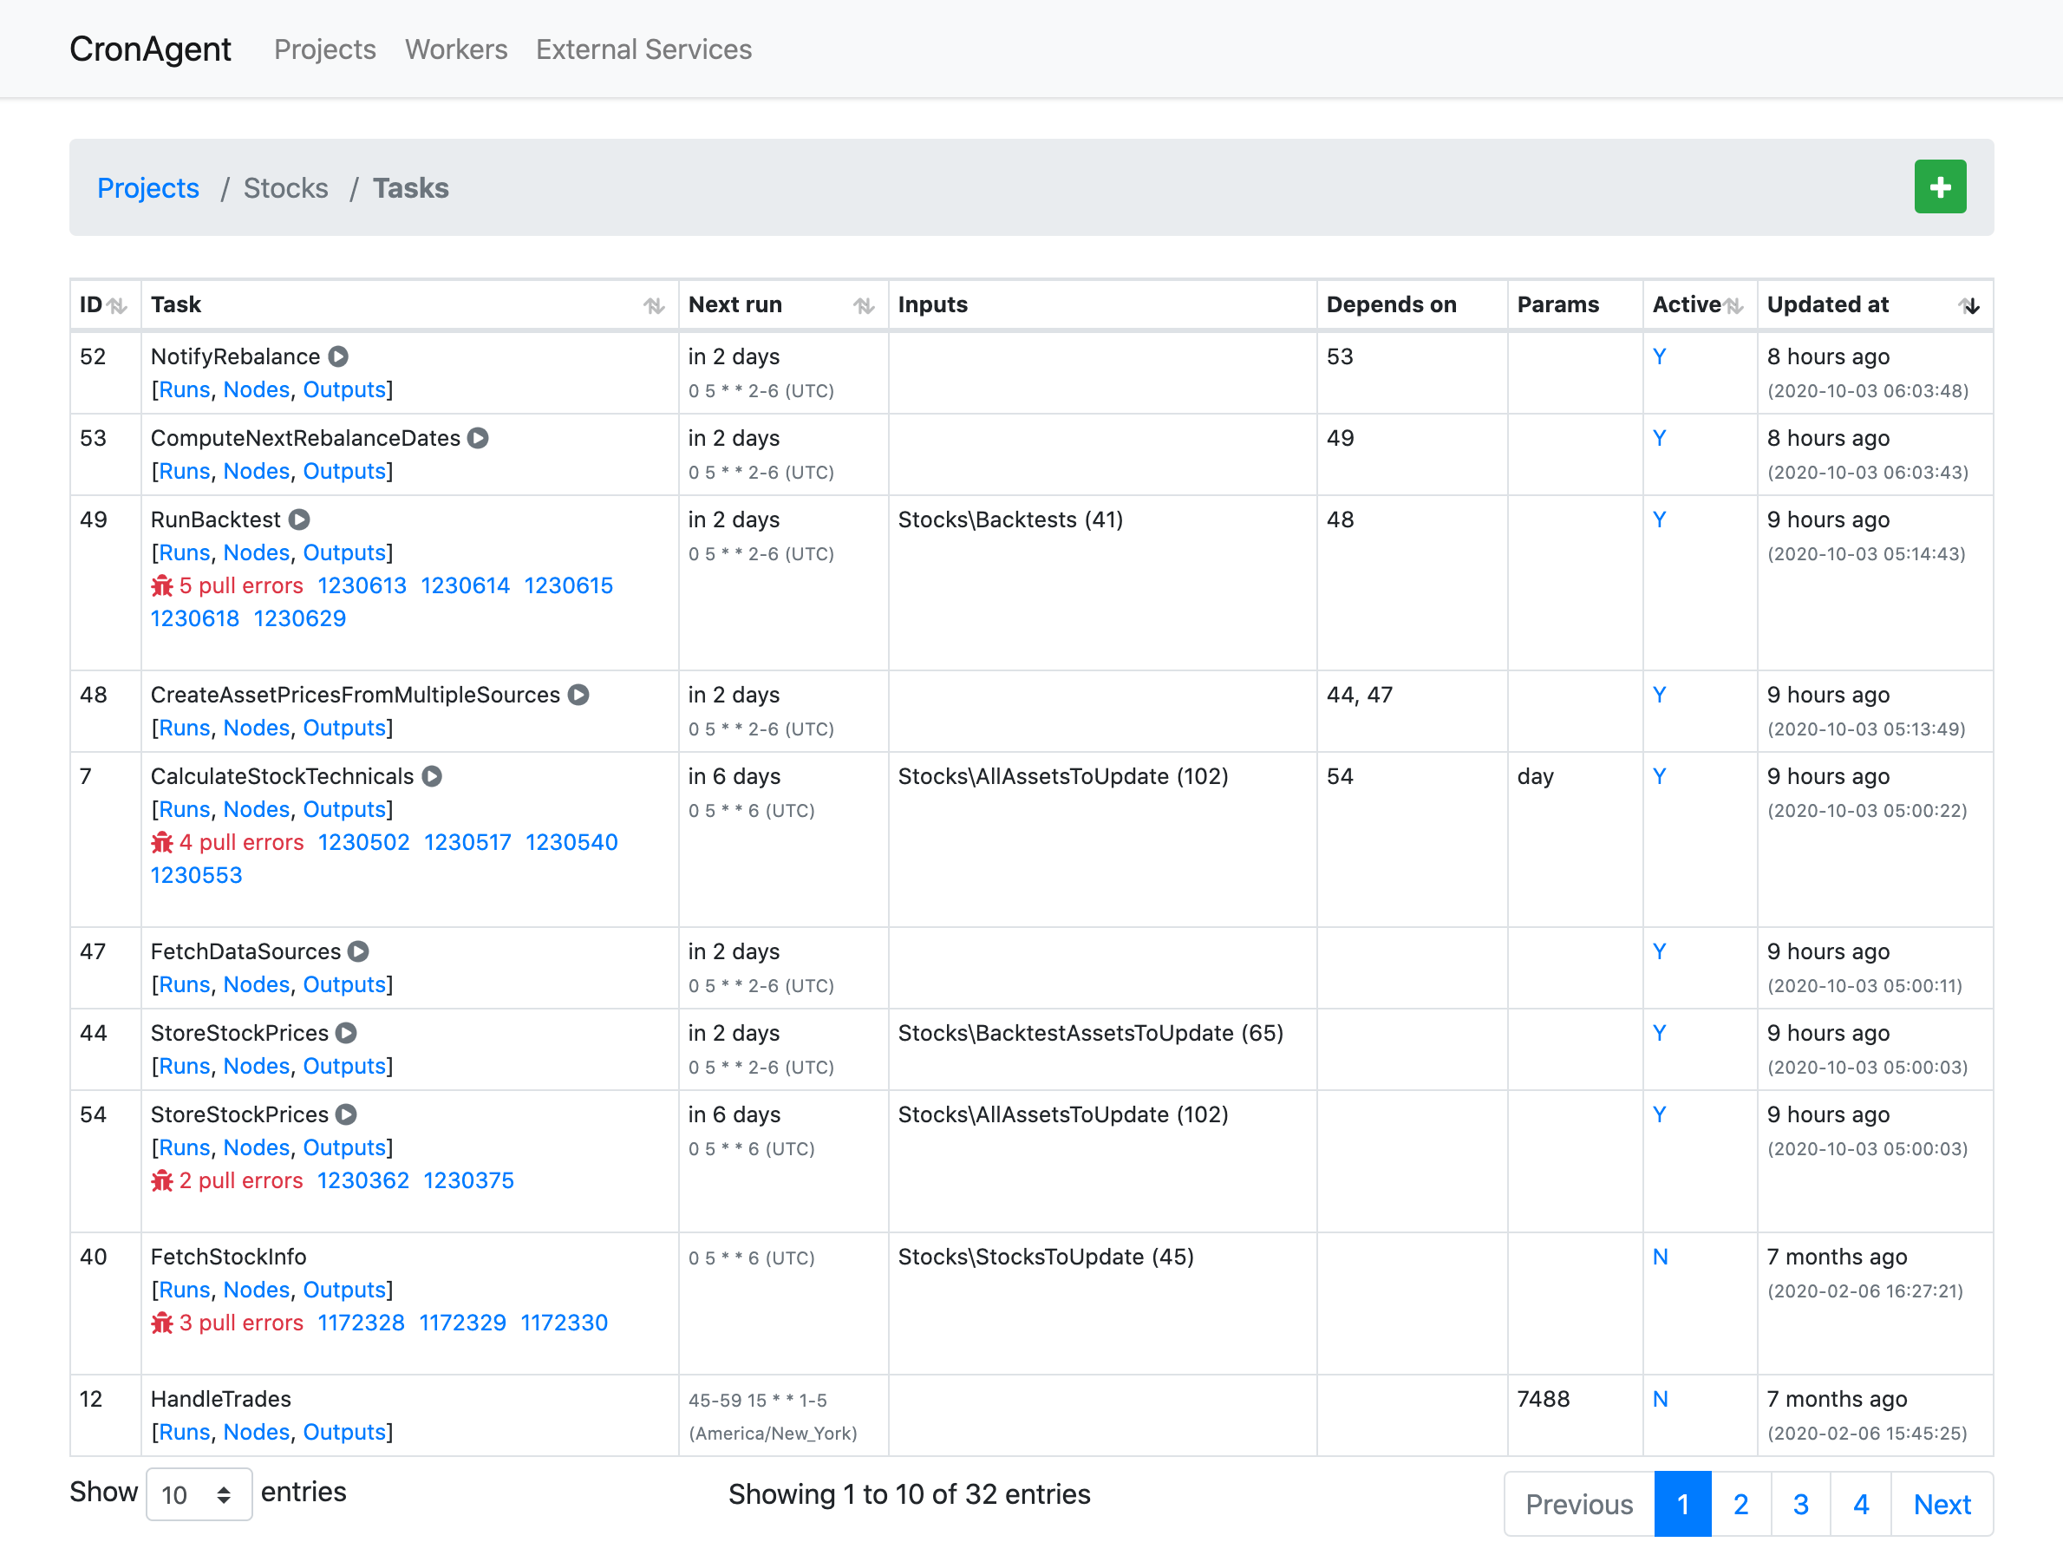Click the CronAgent brand logo text
The image size is (2063, 1542).
click(x=150, y=49)
